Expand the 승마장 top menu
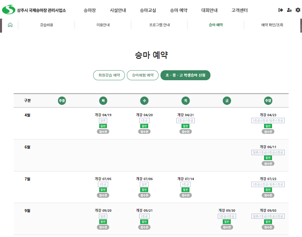This screenshot has width=302, height=237. [x=90, y=10]
